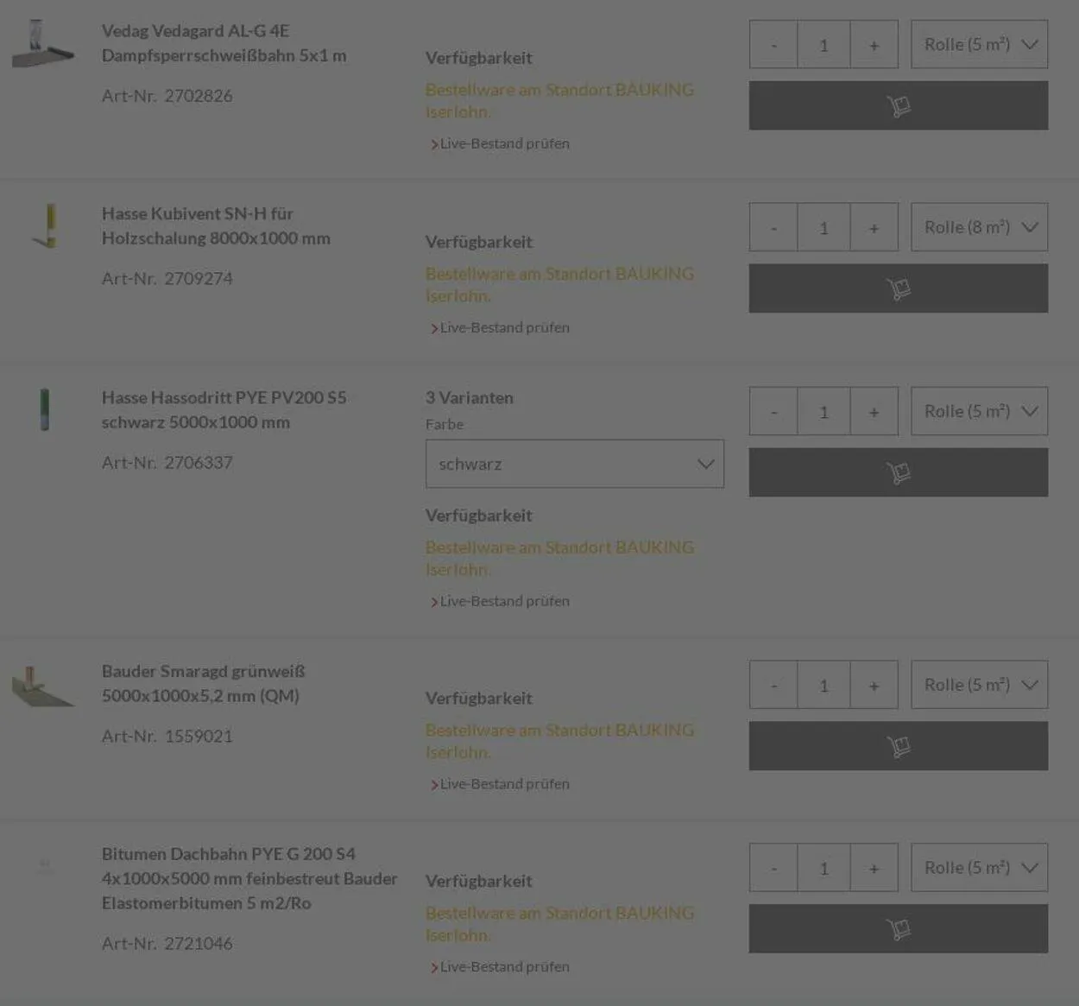This screenshot has height=1006, width=1079.
Task: Decrease quantity for Bitumen Dachbahn PYE
Action: pyautogui.click(x=773, y=868)
